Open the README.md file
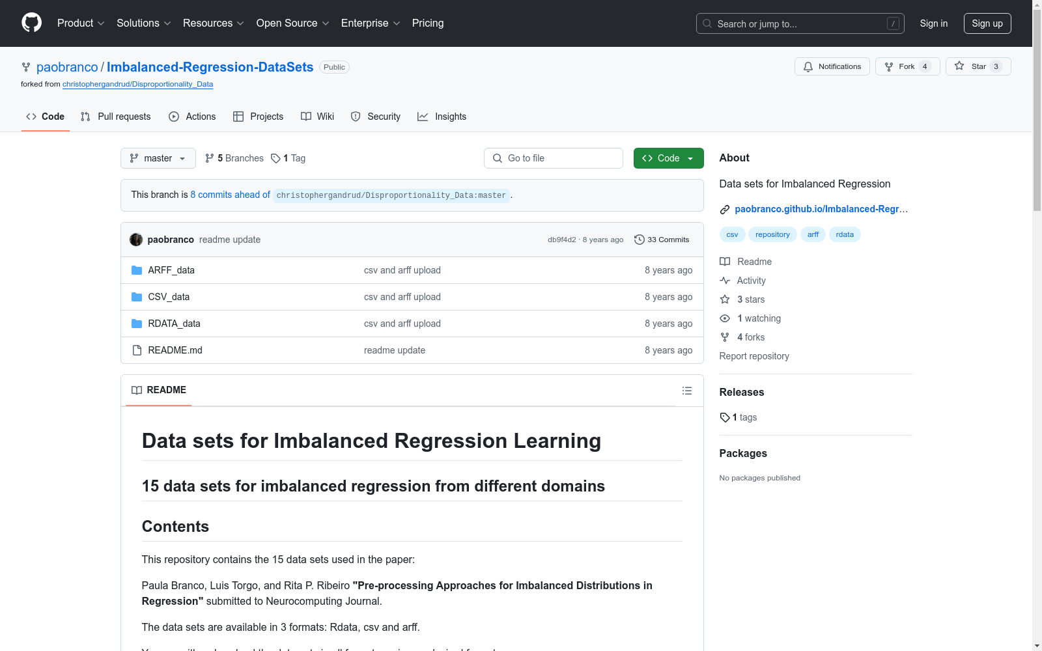This screenshot has height=651, width=1042. (175, 350)
